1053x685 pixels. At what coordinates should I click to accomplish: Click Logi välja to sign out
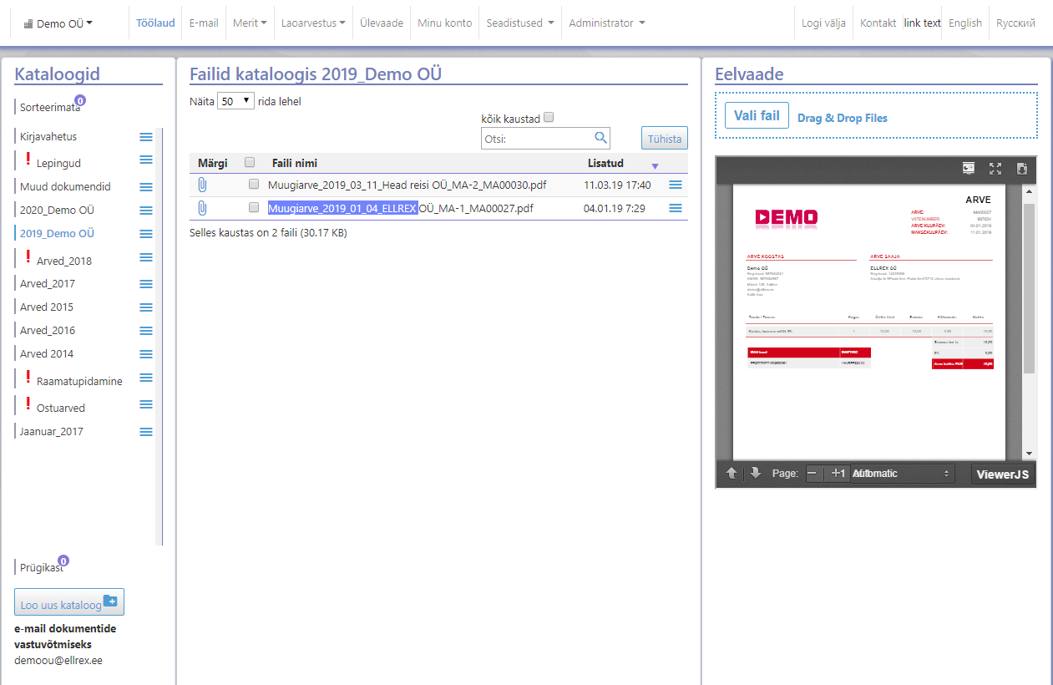(x=823, y=23)
